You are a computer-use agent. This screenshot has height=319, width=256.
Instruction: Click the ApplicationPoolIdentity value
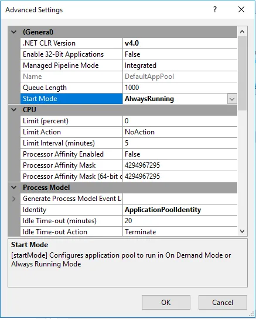(180, 210)
